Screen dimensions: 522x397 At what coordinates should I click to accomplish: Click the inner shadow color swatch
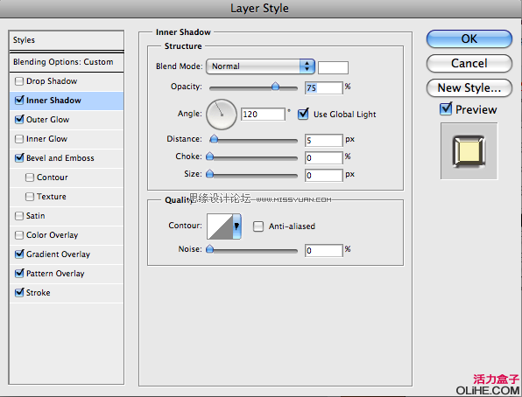333,67
